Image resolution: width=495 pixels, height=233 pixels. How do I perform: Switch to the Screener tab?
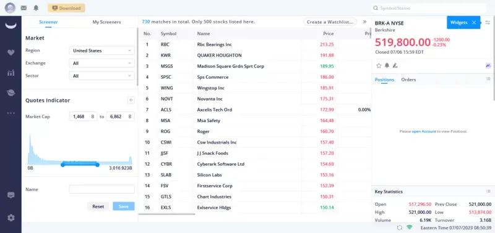tap(48, 22)
